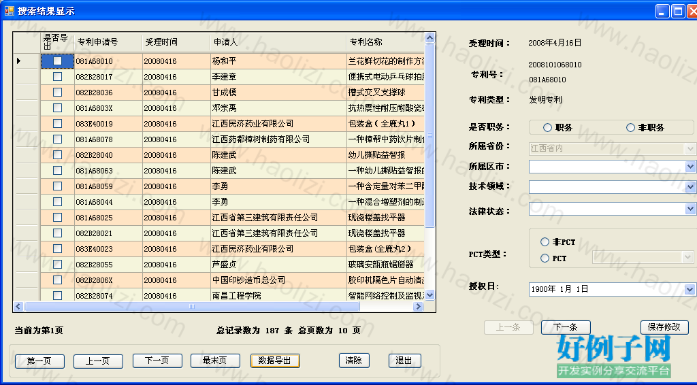
Task: Click the 是否导出 column header
Action: click(57, 42)
